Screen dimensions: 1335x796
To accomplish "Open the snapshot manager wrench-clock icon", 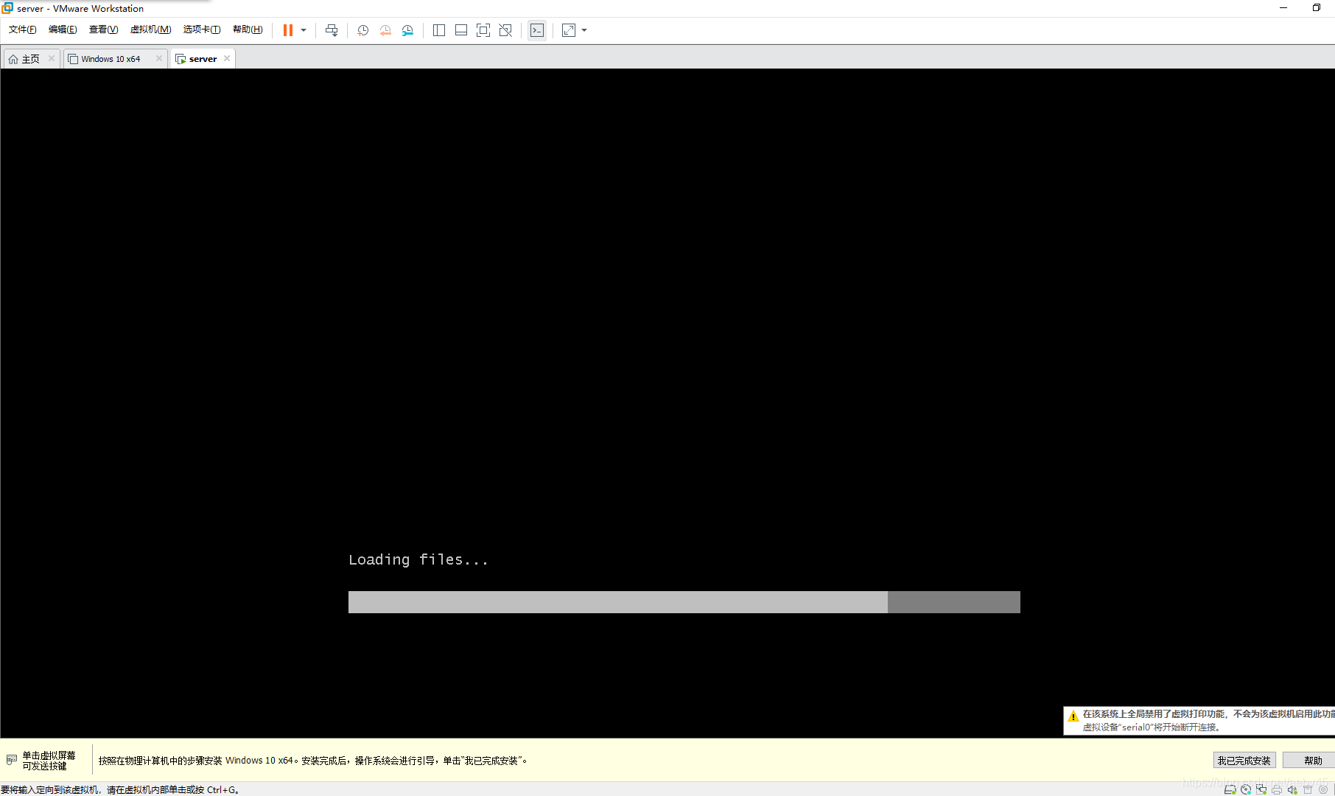I will pos(407,30).
